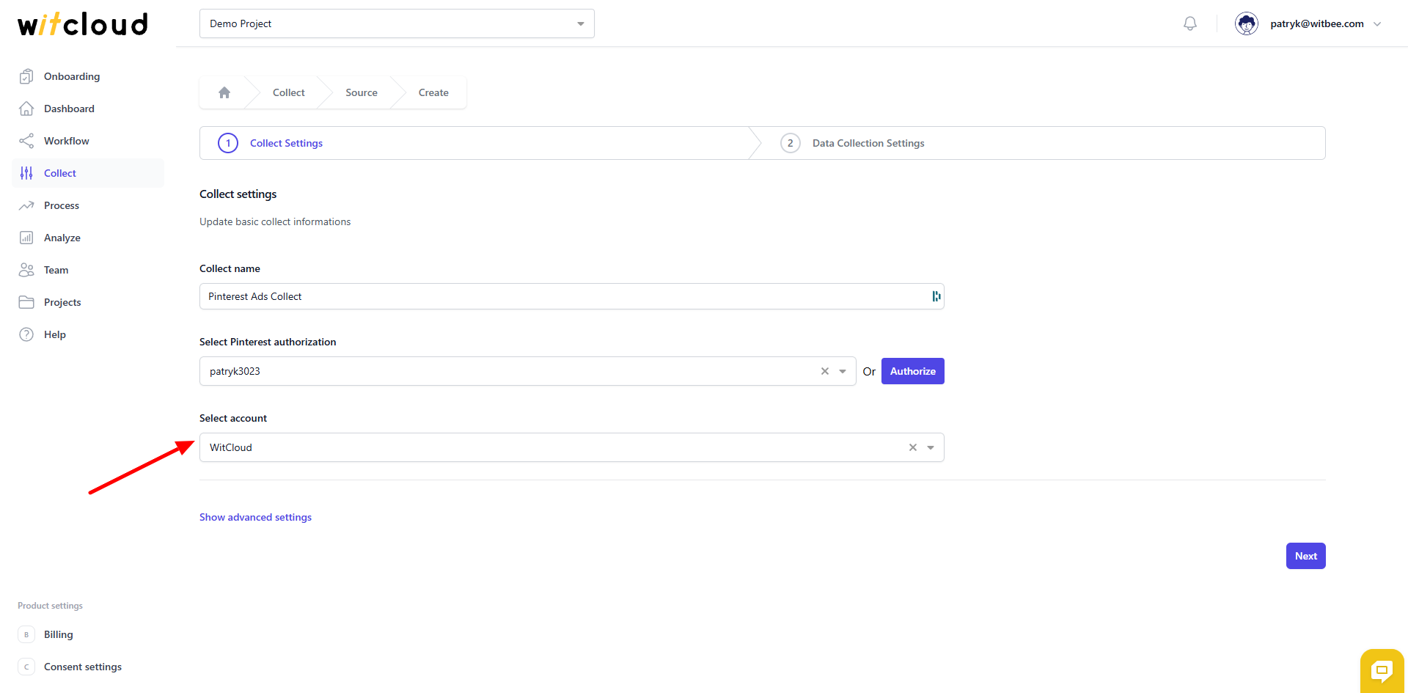This screenshot has height=693, width=1408.
Task: Click the Authorize button
Action: [913, 371]
